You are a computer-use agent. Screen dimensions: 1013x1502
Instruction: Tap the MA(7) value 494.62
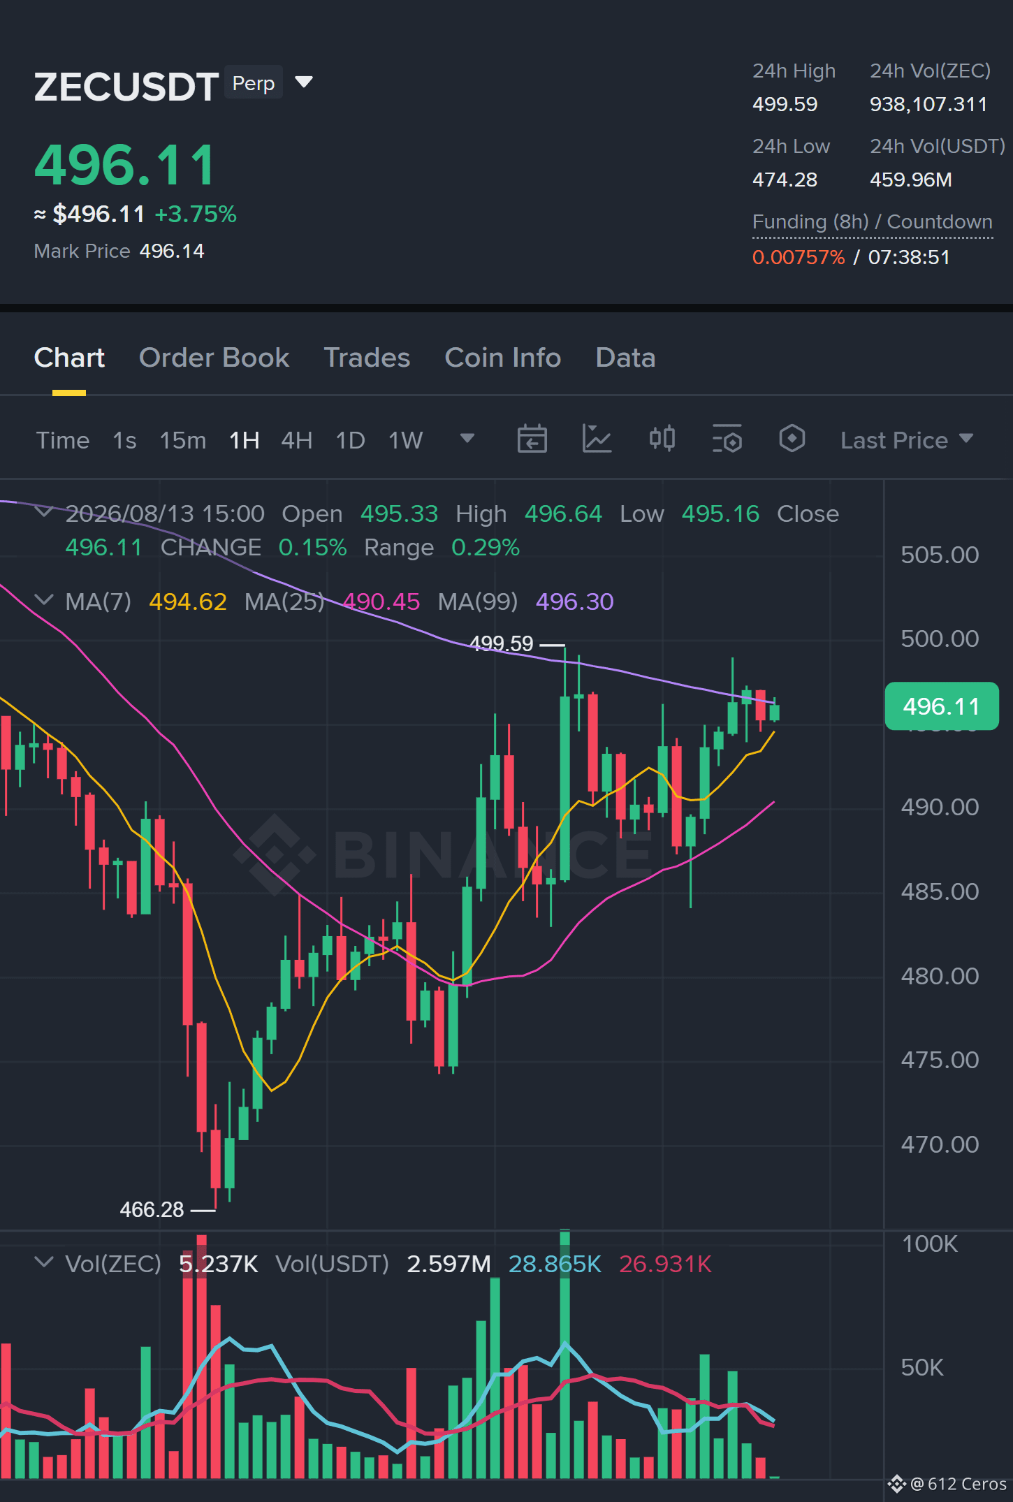click(x=188, y=601)
